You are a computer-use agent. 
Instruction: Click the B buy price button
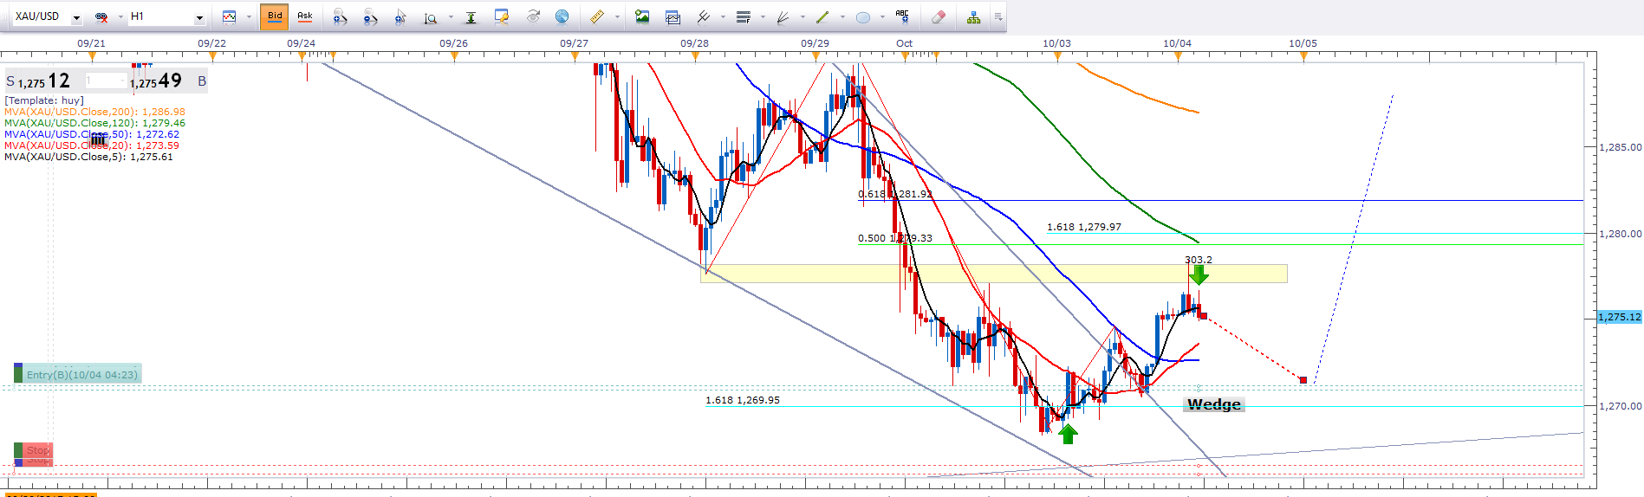[202, 81]
